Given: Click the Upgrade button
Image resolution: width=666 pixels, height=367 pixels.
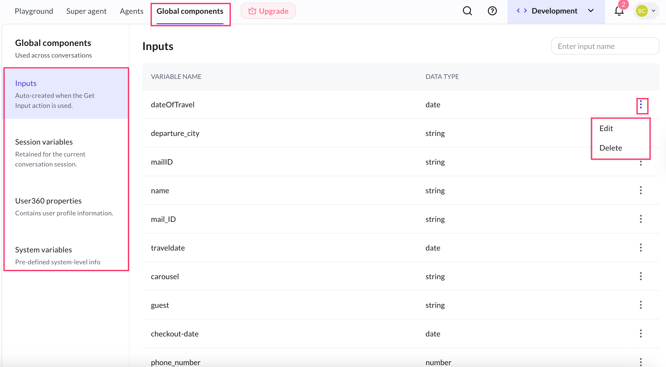Looking at the screenshot, I should [268, 11].
